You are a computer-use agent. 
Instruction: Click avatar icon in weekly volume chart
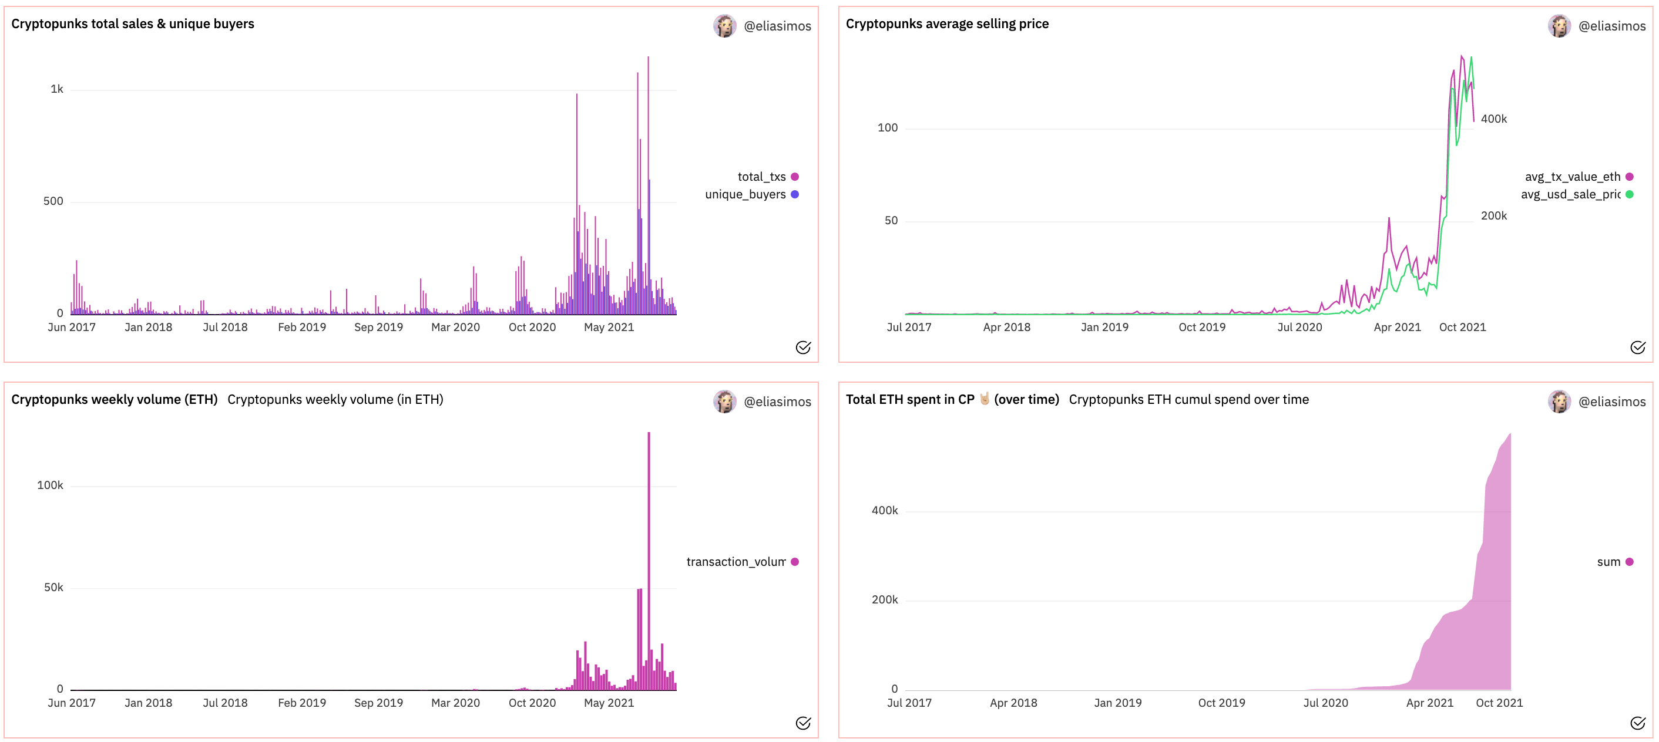pos(724,402)
